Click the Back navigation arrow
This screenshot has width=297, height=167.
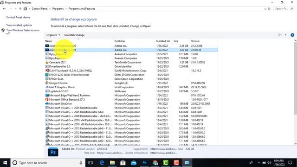4,9
